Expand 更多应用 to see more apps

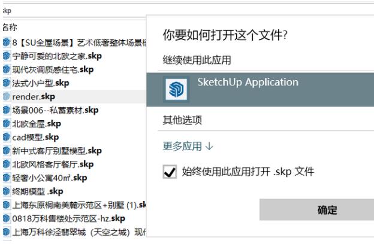pyautogui.click(x=188, y=146)
